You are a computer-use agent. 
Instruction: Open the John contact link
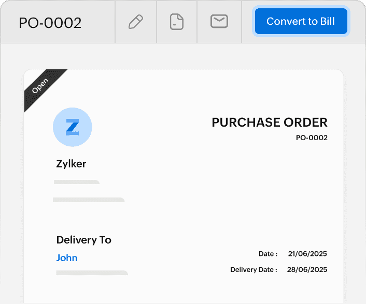click(x=67, y=257)
